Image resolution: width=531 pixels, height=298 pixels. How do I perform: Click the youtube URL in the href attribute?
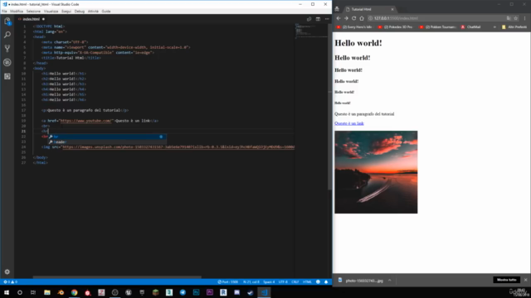(x=86, y=121)
